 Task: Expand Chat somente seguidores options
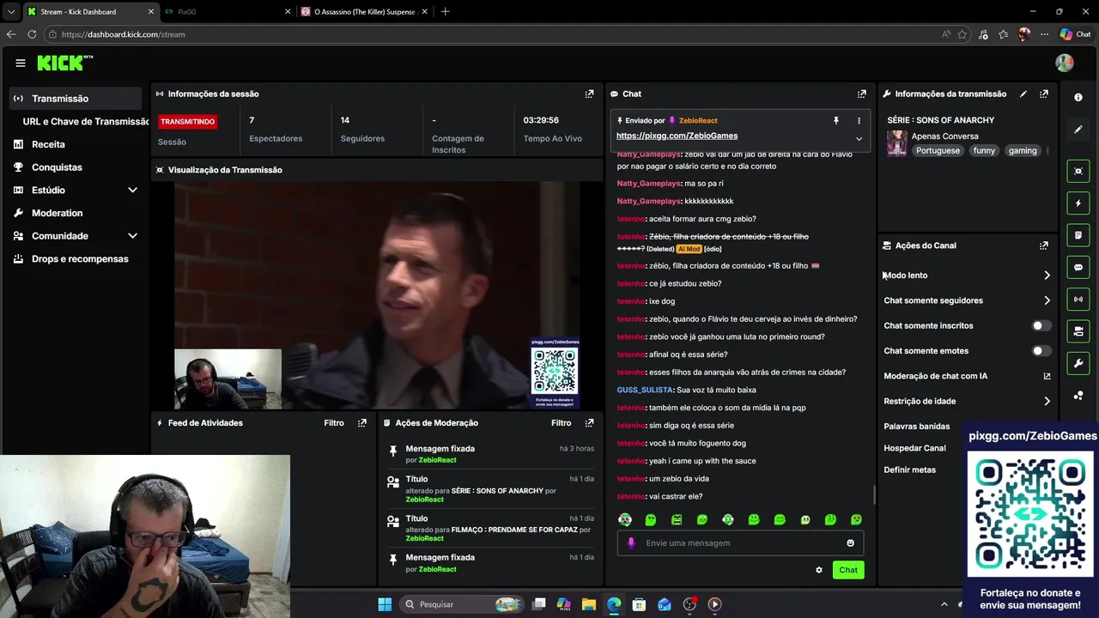click(1047, 300)
